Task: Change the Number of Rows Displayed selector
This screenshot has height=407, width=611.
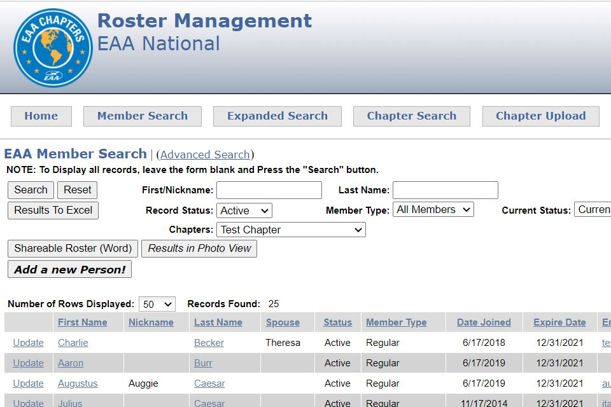Action: coord(157,303)
